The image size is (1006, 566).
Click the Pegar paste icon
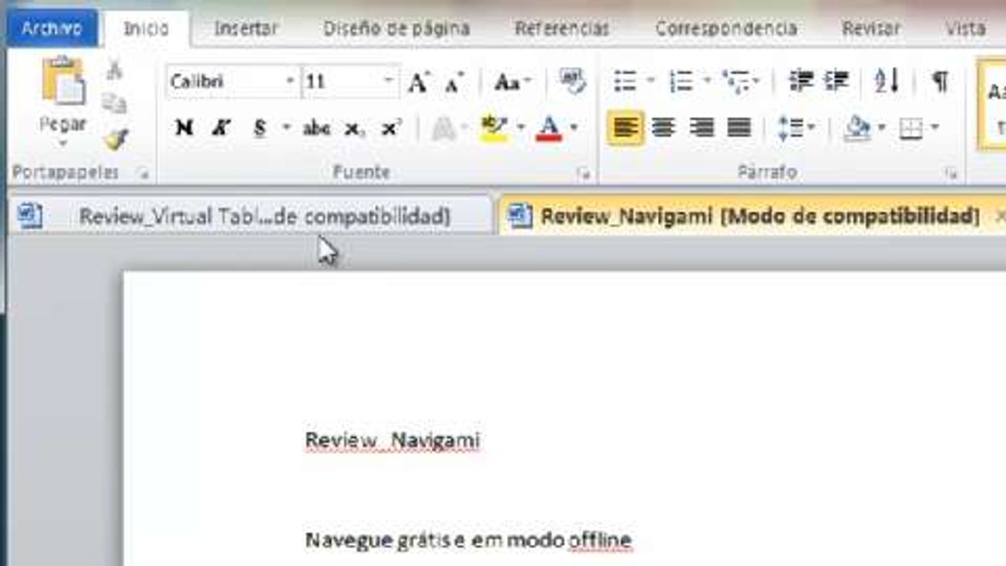(63, 81)
